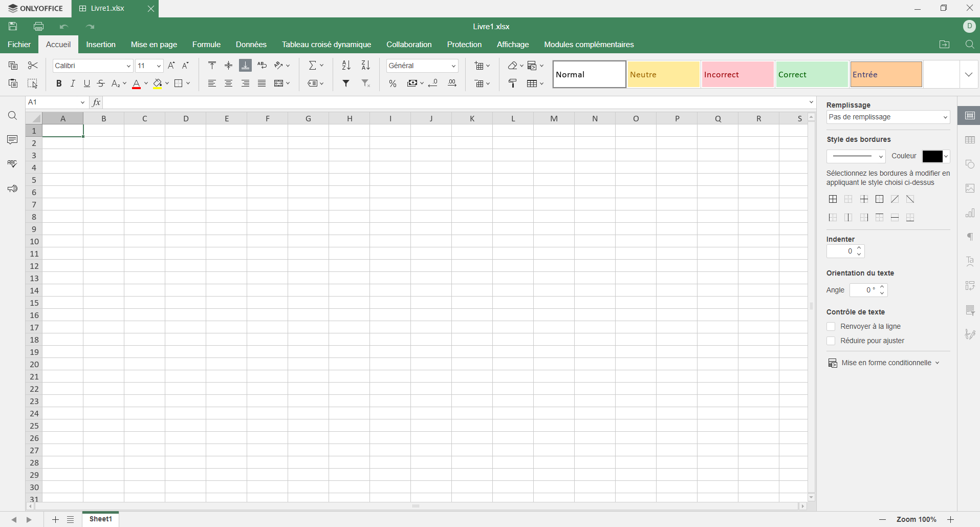Screen dimensions: 980x527
Task: Decrease decimal places icon
Action: (433, 83)
